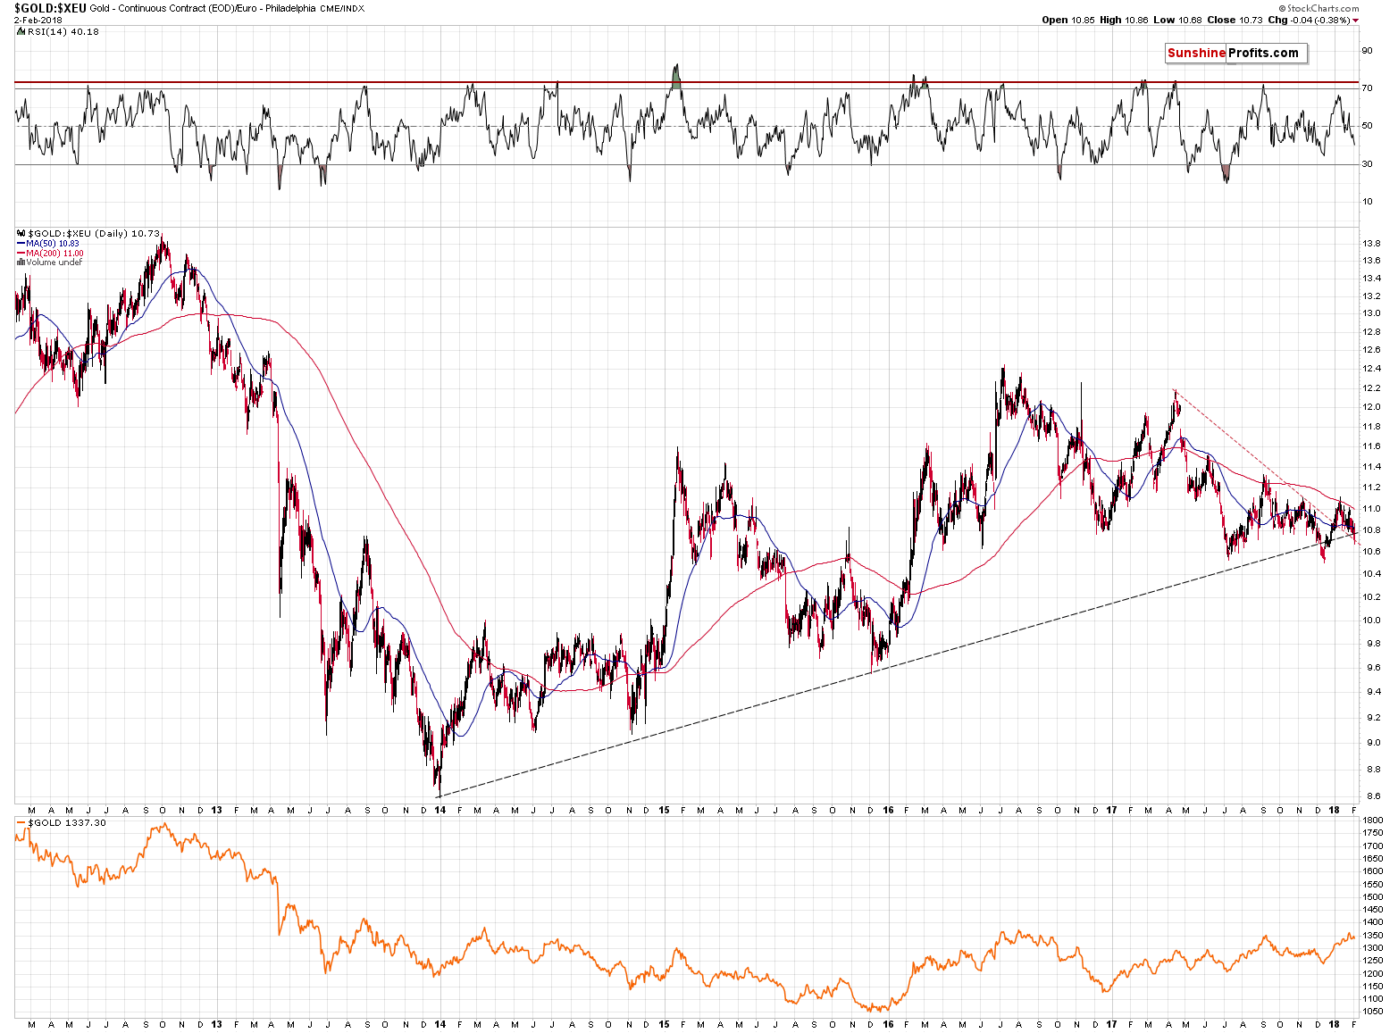
Task: Click the red MA(200) line marker in legend
Action: (21, 253)
